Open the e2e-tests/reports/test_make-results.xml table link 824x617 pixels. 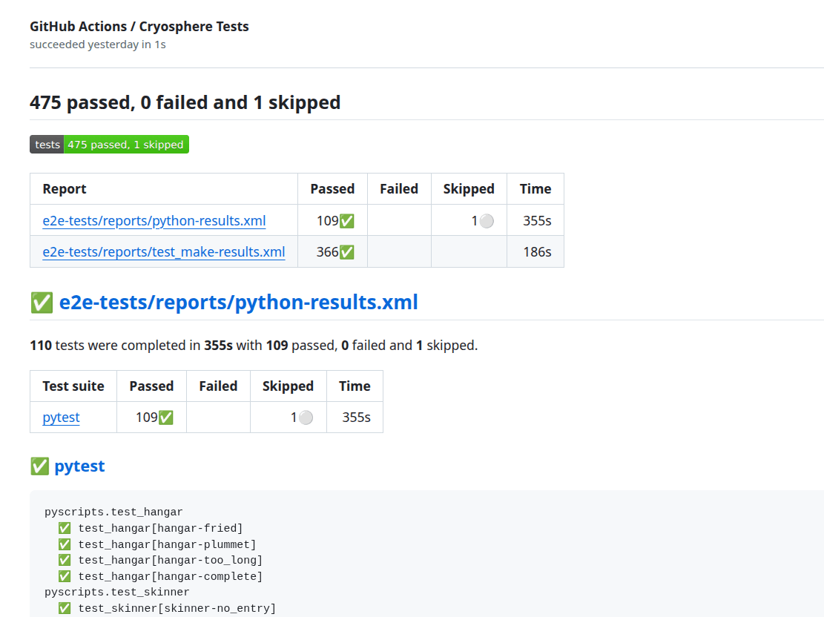(x=163, y=251)
